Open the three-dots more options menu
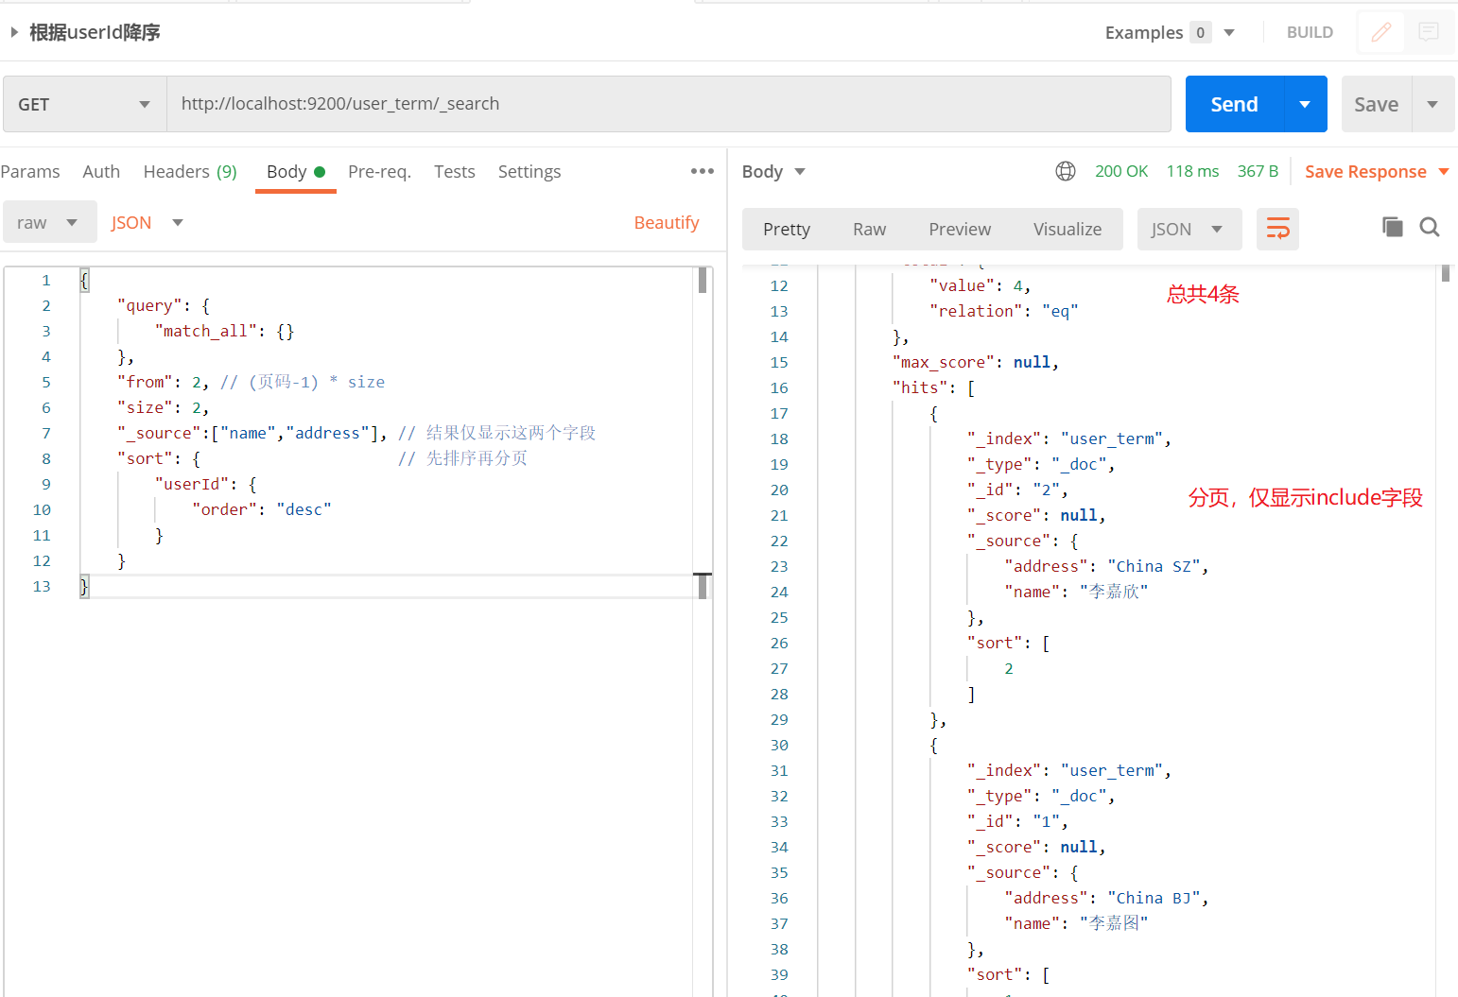 703,171
